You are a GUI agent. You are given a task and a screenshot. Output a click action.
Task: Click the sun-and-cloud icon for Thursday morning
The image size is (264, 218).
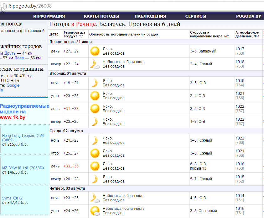(x=95, y=211)
